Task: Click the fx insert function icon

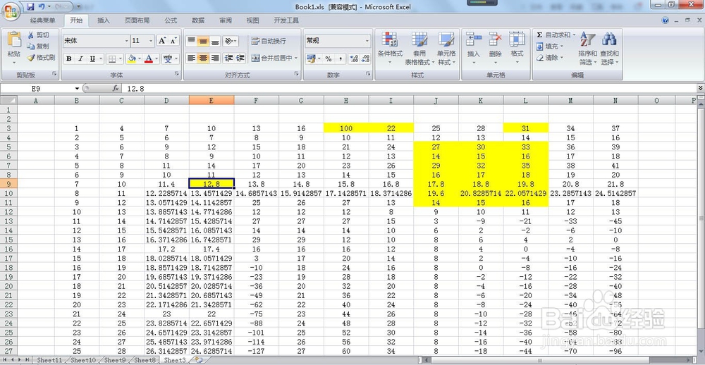Action: tap(116, 89)
